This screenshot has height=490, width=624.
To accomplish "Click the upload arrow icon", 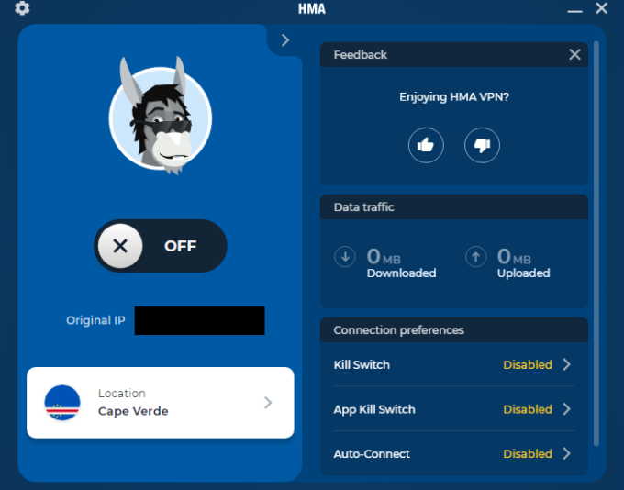I will tap(476, 257).
